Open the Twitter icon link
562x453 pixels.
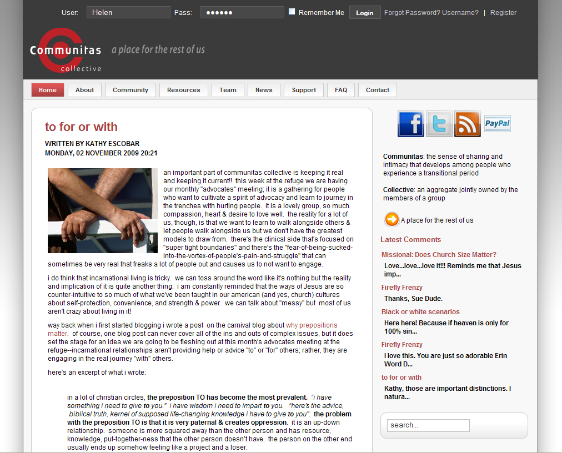[x=439, y=124]
